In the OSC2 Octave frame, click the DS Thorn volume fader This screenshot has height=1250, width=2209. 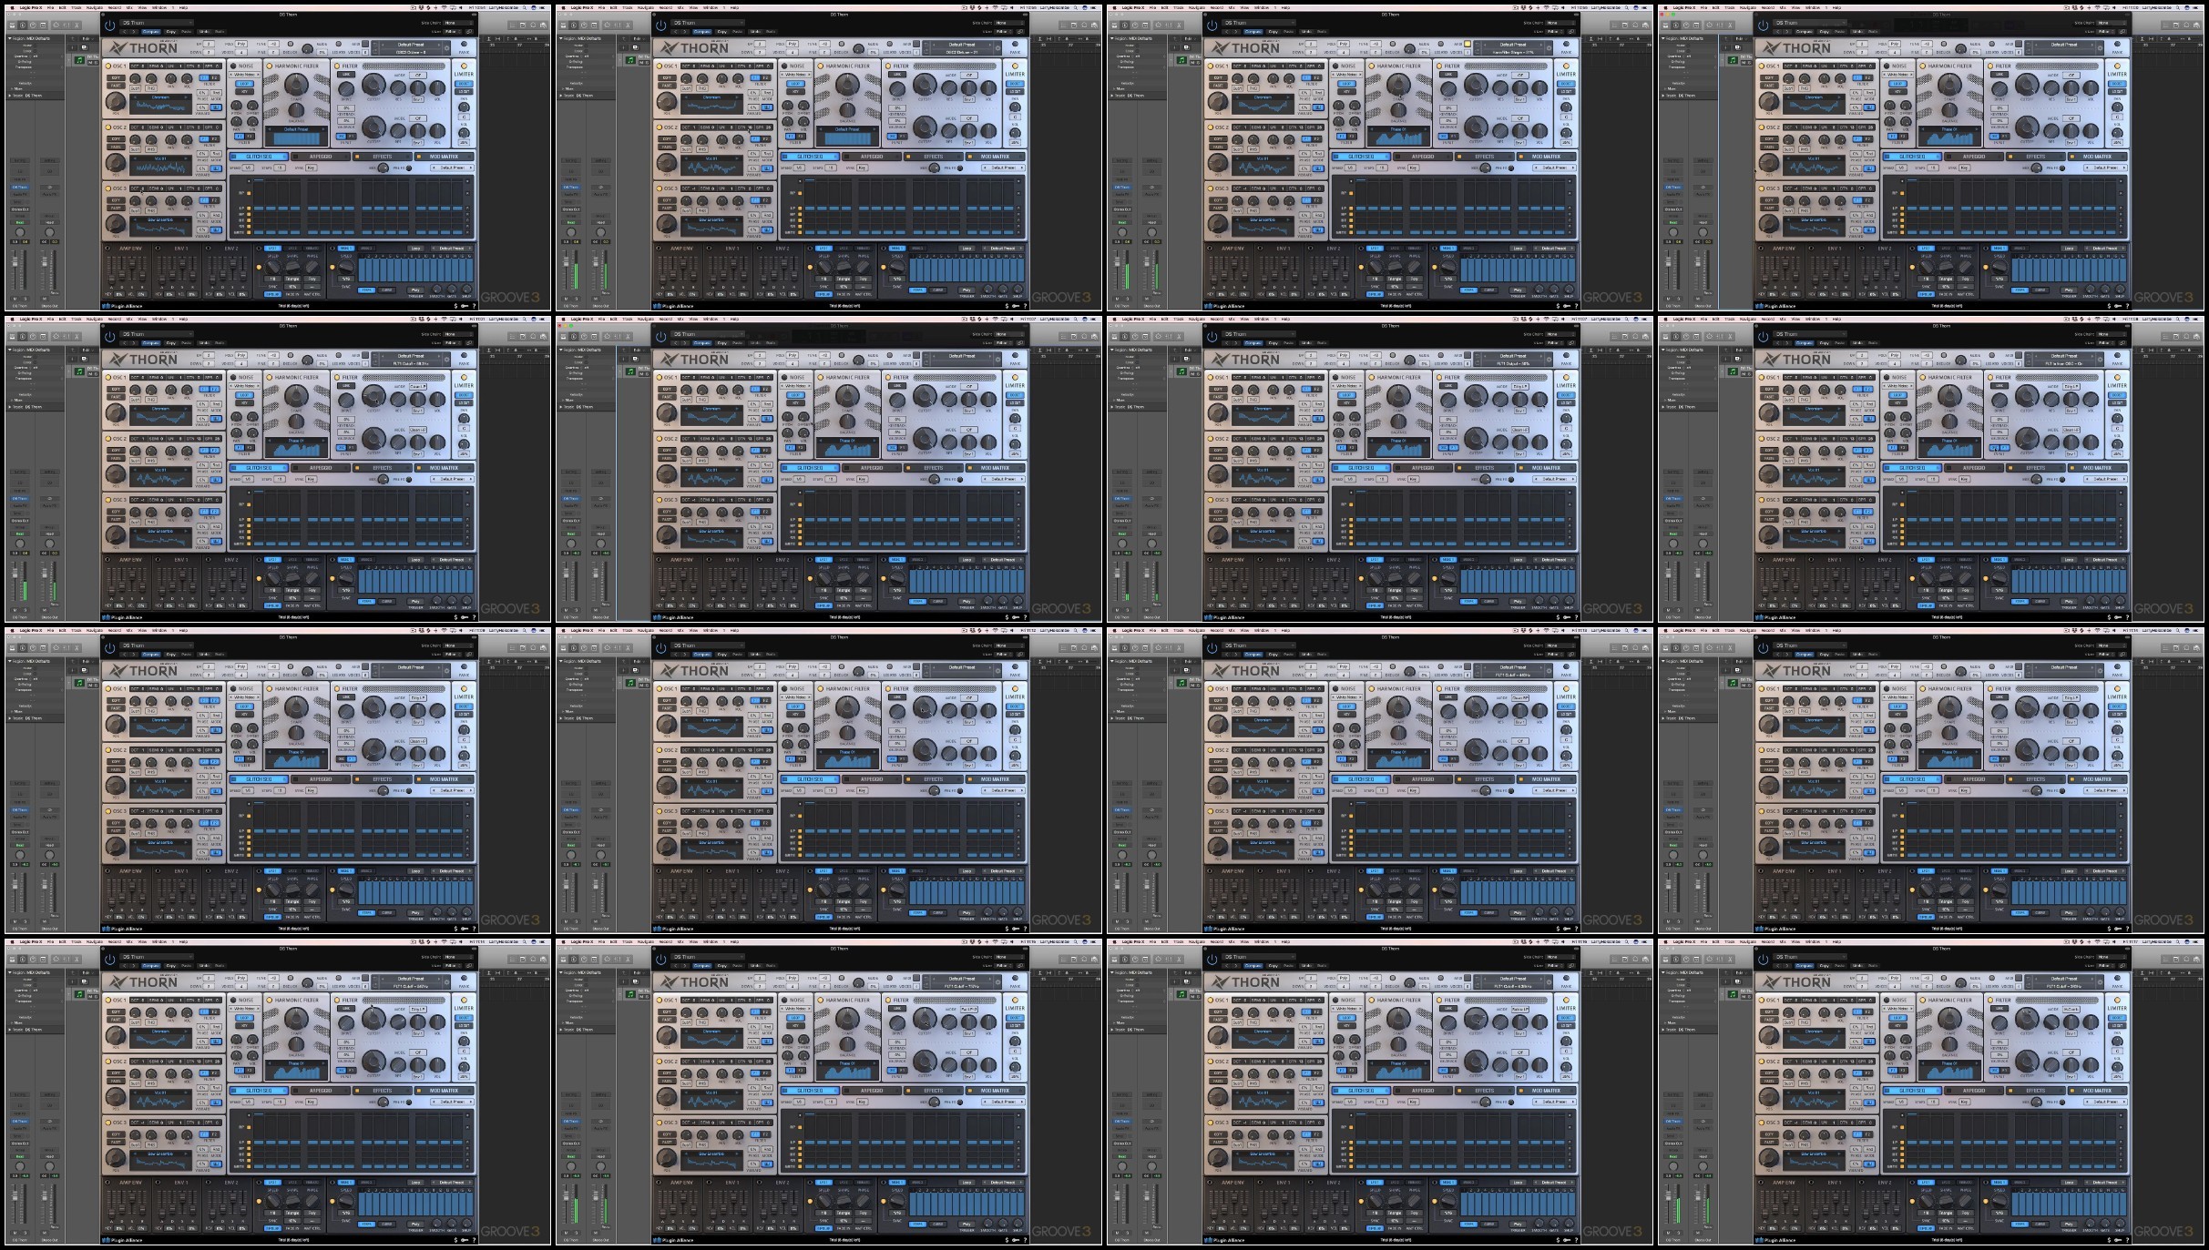pos(15,261)
